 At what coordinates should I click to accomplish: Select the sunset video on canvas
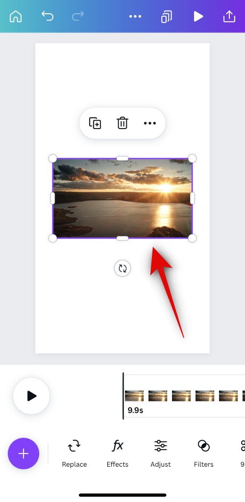(x=122, y=198)
